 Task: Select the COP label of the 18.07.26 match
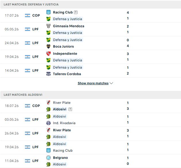(36, 106)
